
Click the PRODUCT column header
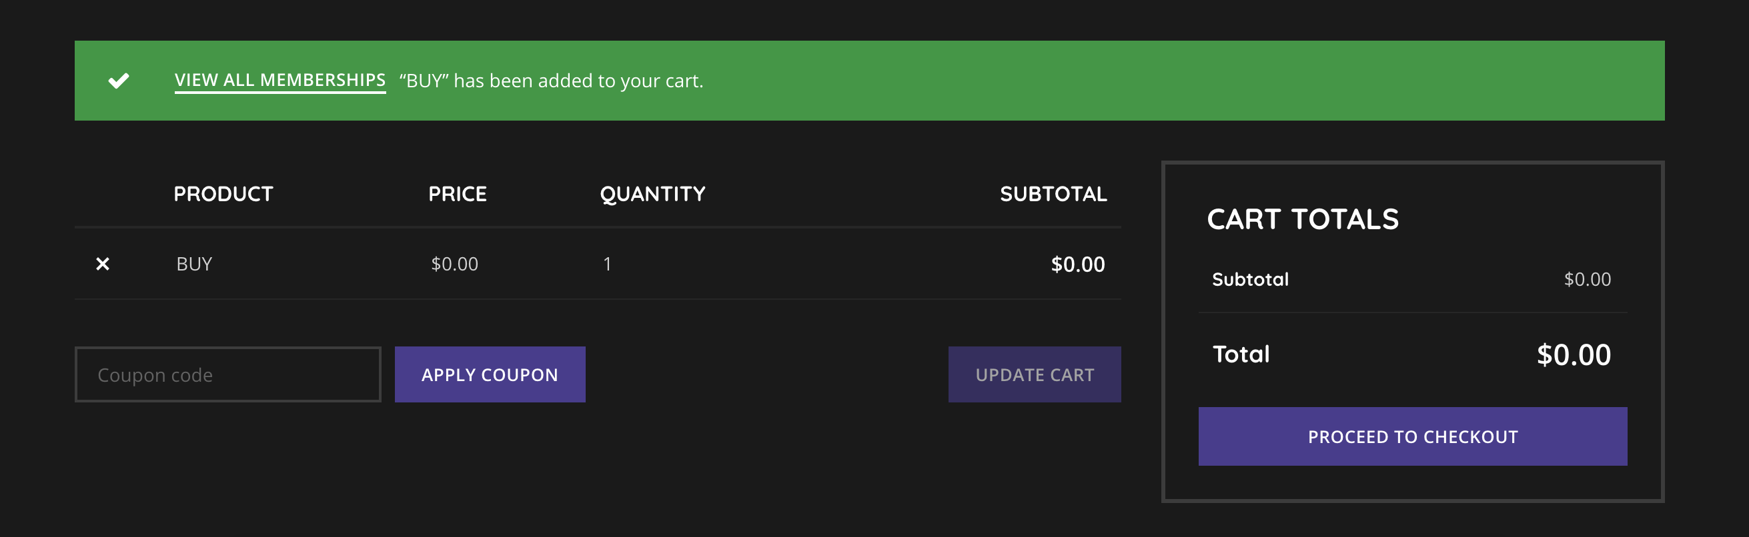(223, 194)
